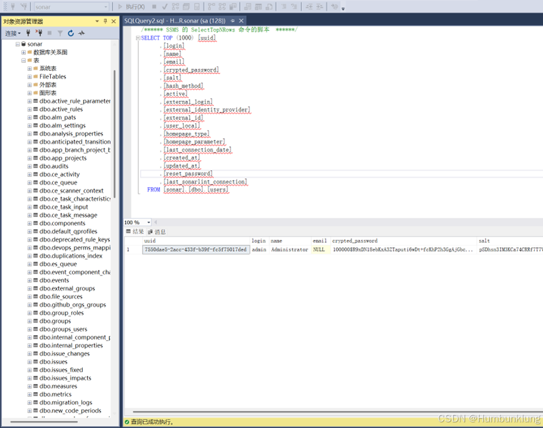Open the Activity Monitor icon
Screen dimensions: 543x428
coord(82,33)
